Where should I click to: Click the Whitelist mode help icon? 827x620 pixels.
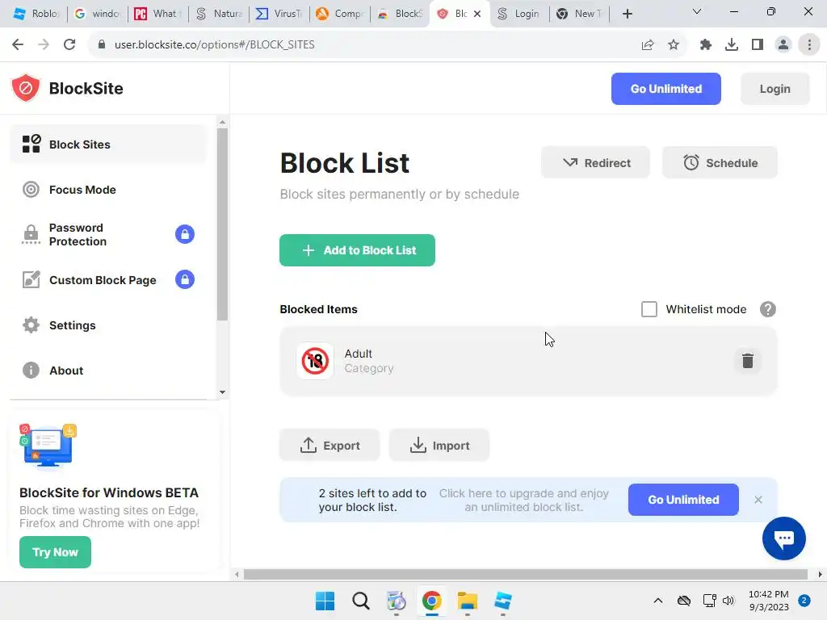click(768, 309)
